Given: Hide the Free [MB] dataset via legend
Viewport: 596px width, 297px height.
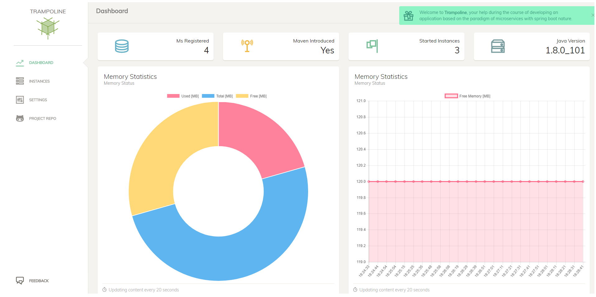Looking at the screenshot, I should 251,96.
